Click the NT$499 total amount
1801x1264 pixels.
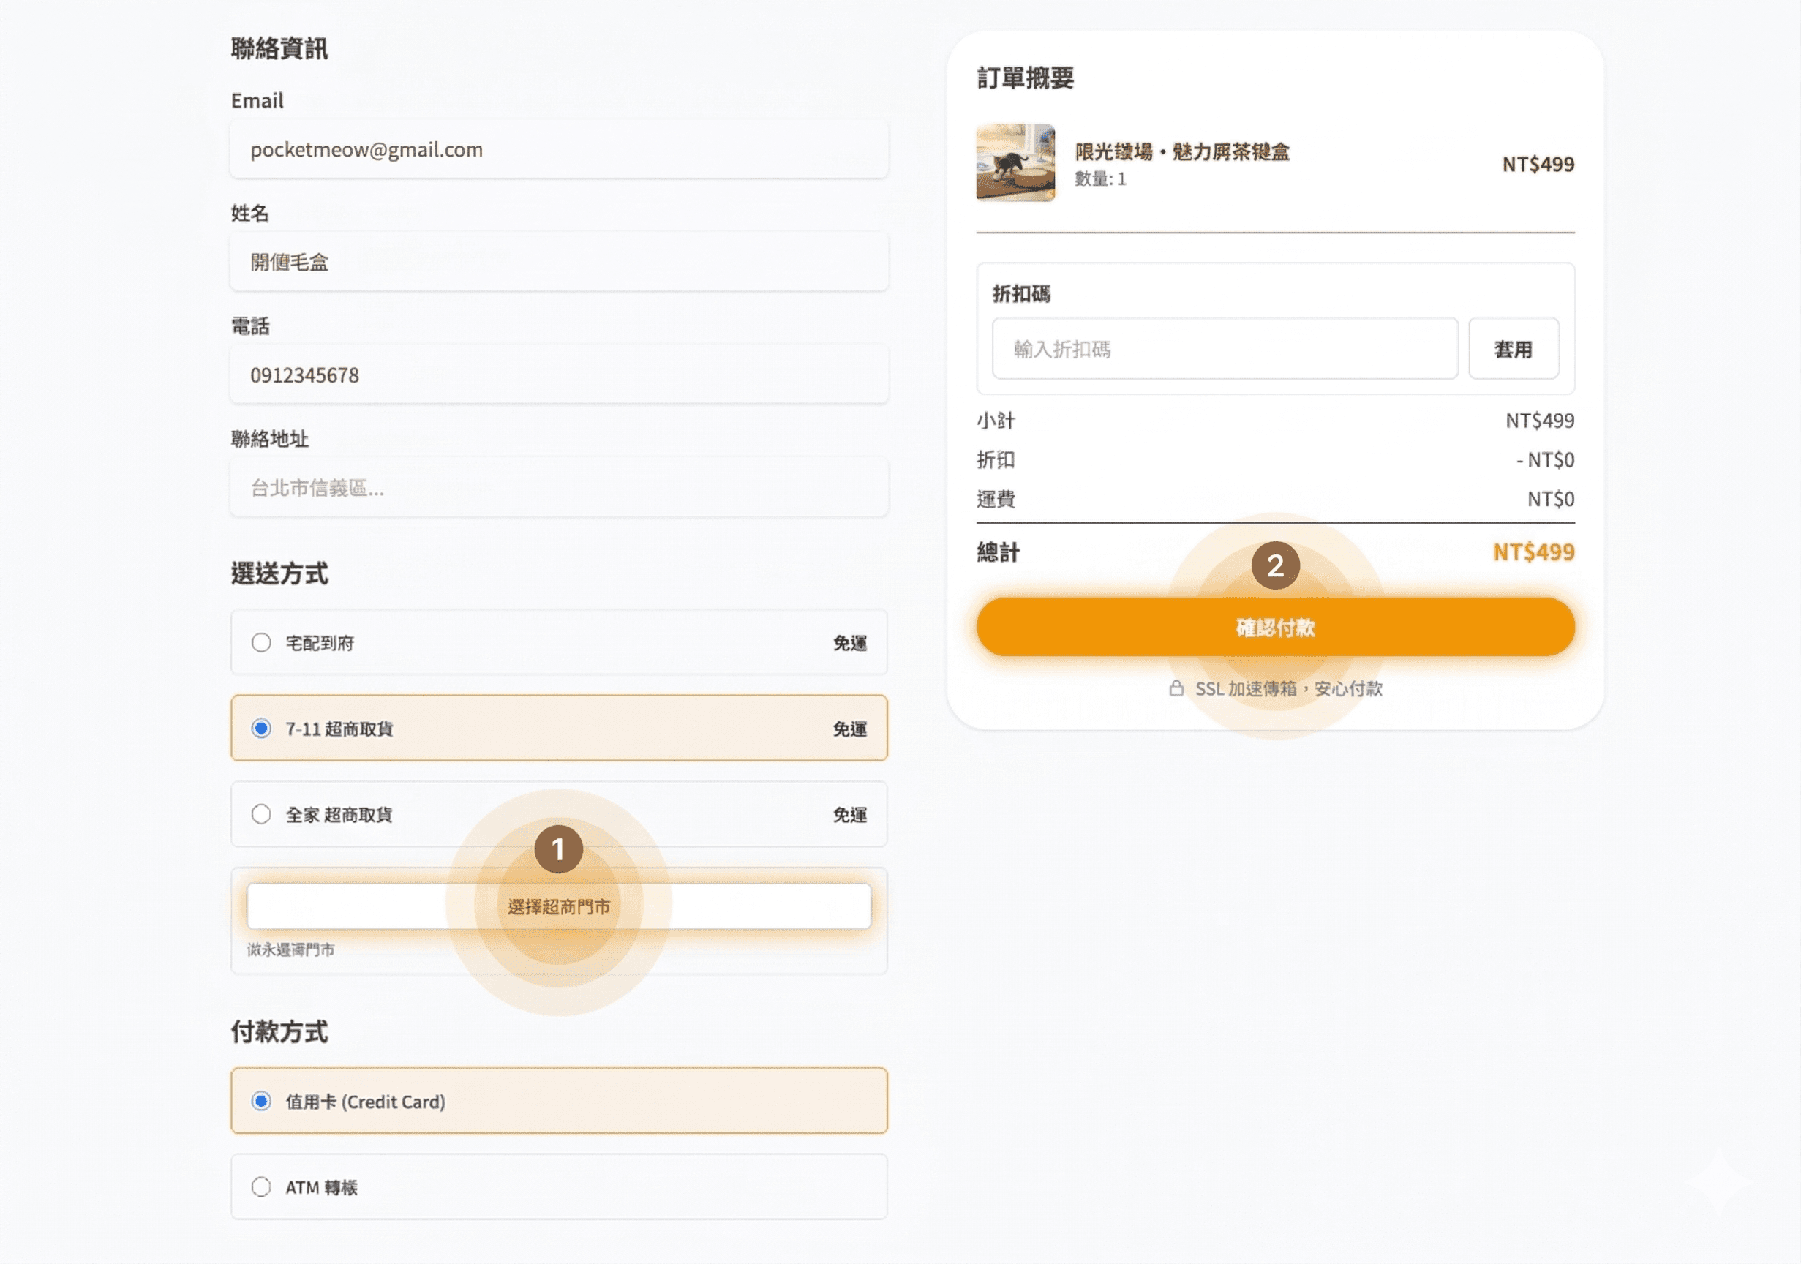click(x=1532, y=552)
